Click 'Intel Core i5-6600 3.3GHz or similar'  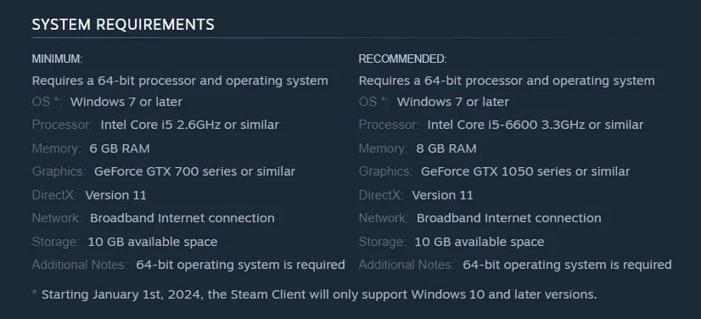536,125
